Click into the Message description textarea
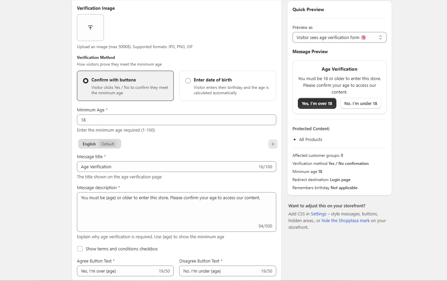The image size is (447, 281). 176,212
